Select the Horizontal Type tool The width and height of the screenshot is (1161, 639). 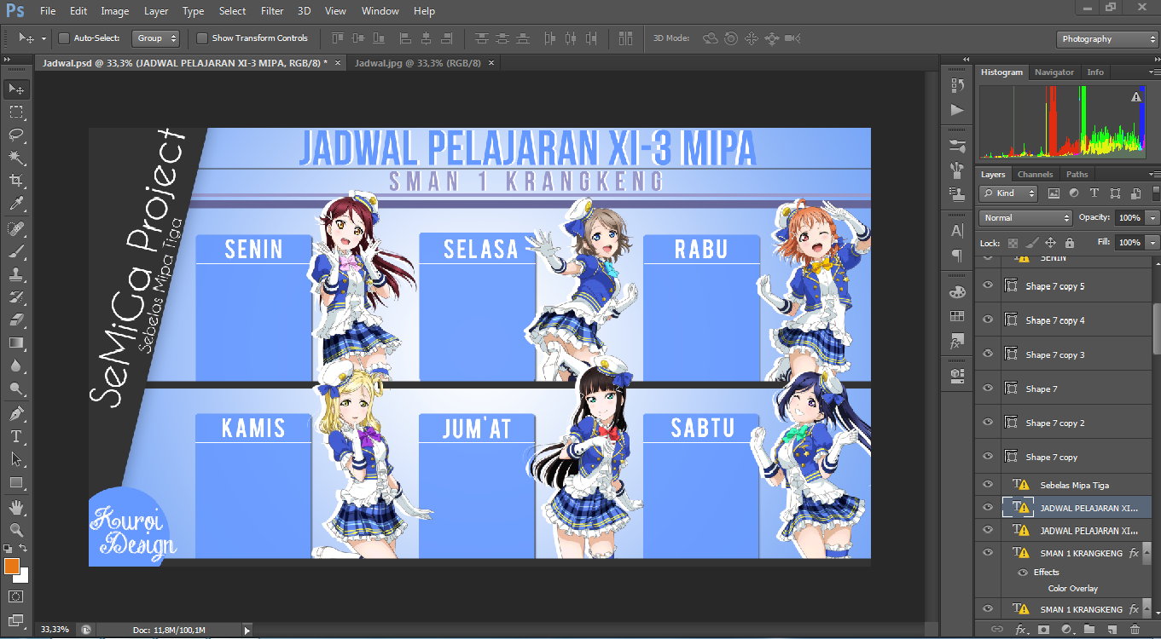[x=16, y=437]
